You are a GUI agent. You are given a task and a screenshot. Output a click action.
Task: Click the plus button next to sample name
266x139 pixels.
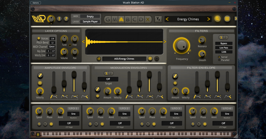point(157,59)
